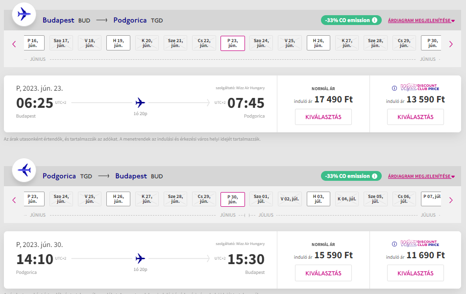Show next dates for Budapest–Podgorica
Image resolution: width=466 pixels, height=294 pixels.
click(451, 44)
